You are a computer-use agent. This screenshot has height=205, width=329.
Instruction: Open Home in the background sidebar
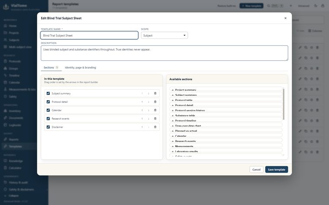click(13, 26)
